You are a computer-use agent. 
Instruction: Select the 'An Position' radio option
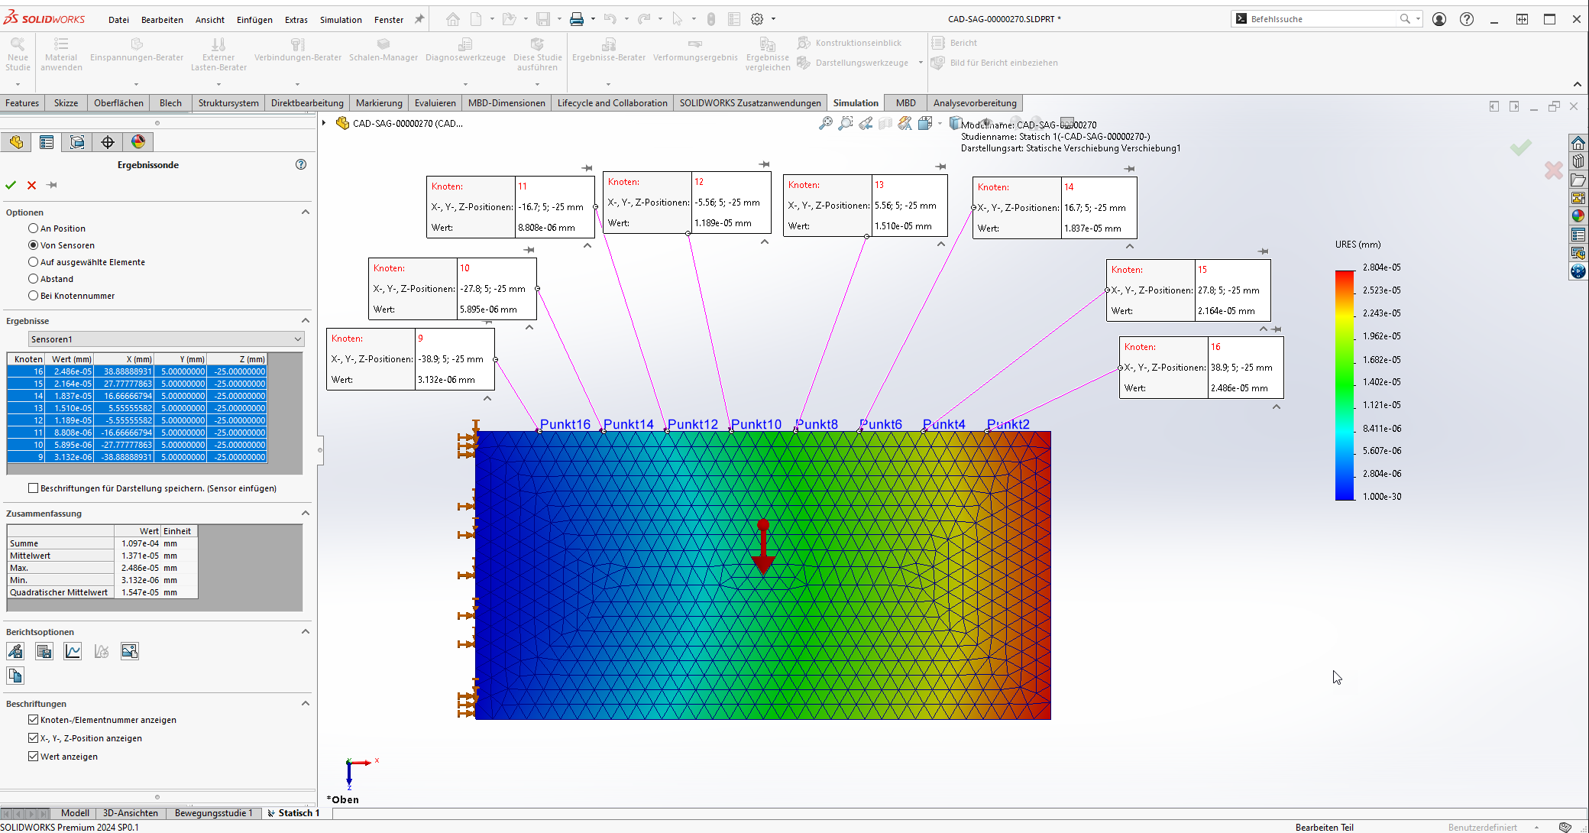click(34, 229)
